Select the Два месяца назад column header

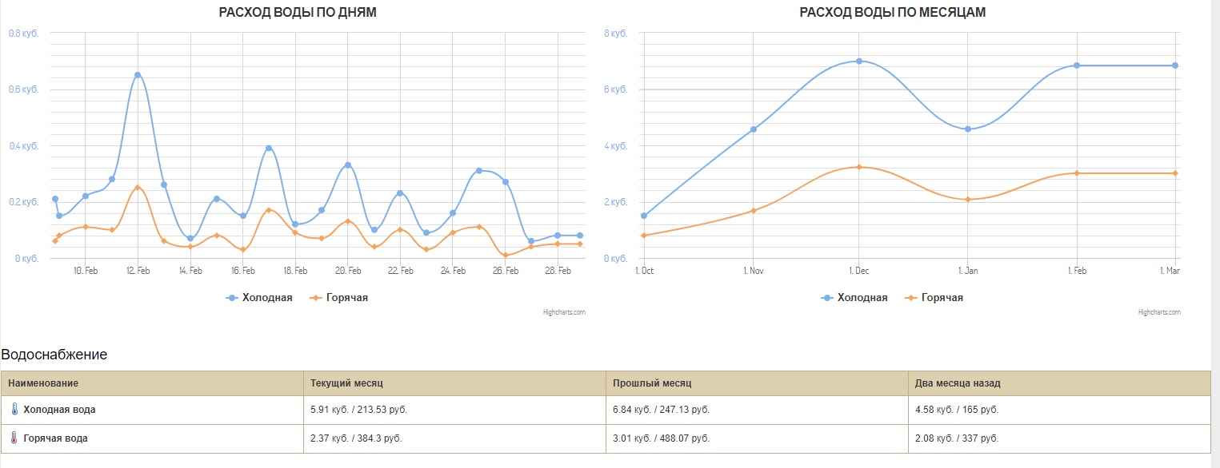pos(1059,383)
